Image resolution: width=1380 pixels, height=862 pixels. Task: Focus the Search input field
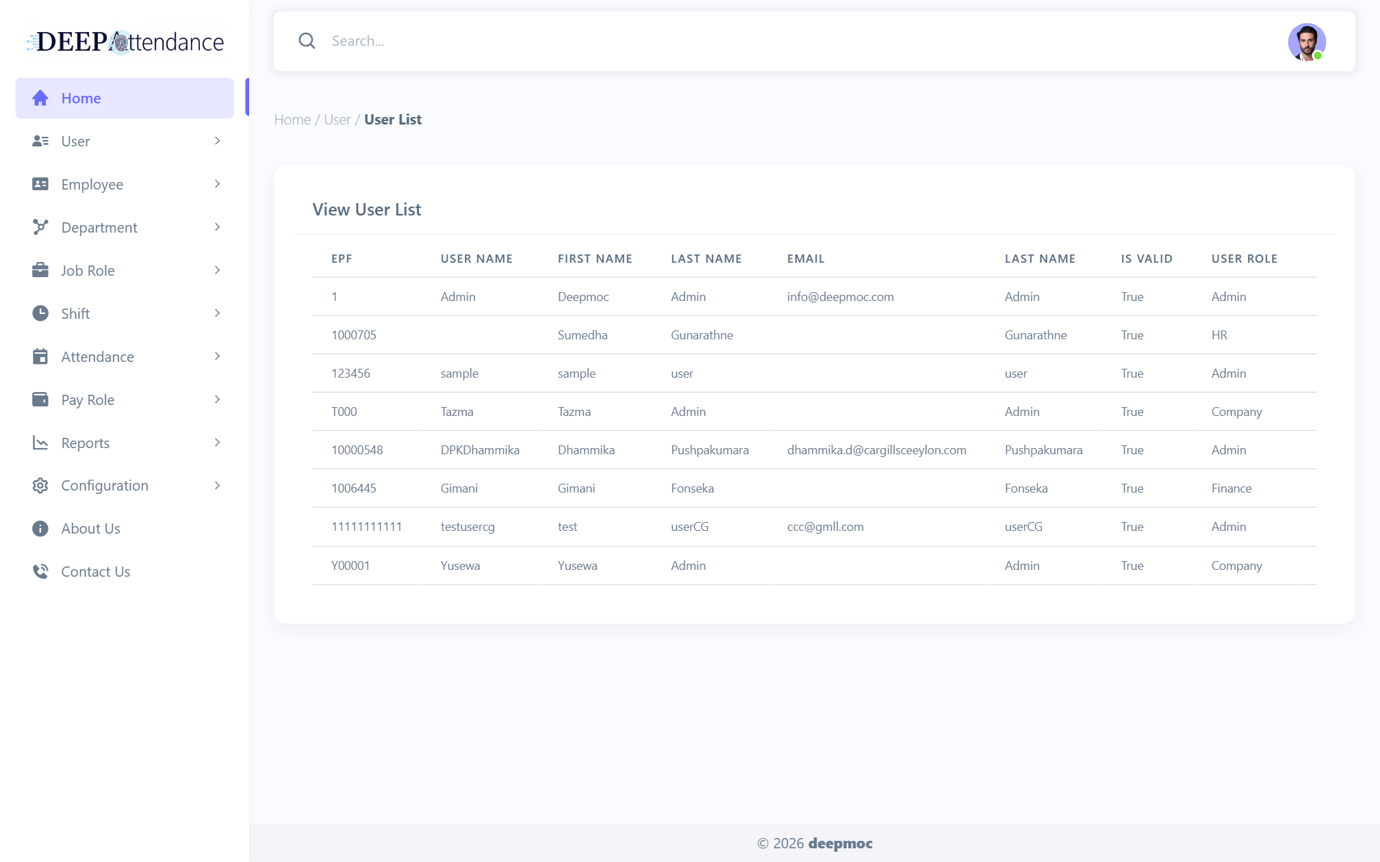pyautogui.click(x=801, y=41)
